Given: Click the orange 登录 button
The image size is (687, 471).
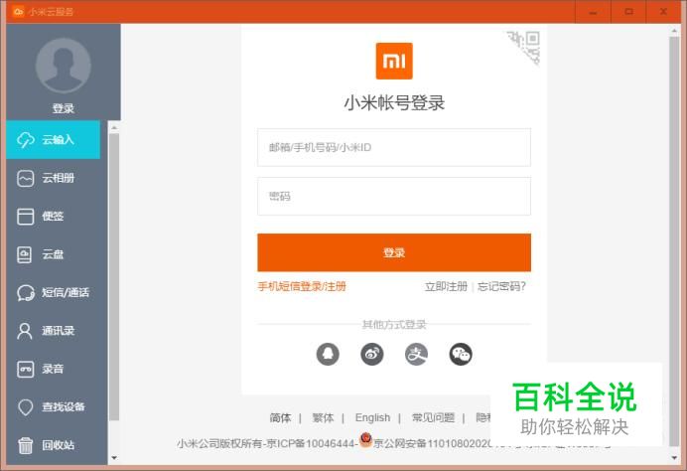Looking at the screenshot, I should point(394,252).
